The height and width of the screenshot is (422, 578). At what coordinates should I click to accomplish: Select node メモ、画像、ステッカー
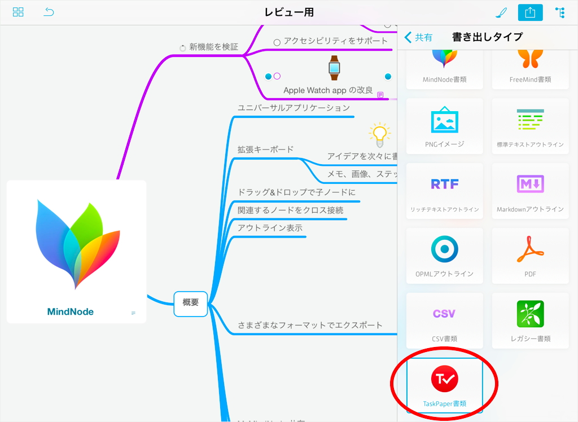(x=362, y=174)
